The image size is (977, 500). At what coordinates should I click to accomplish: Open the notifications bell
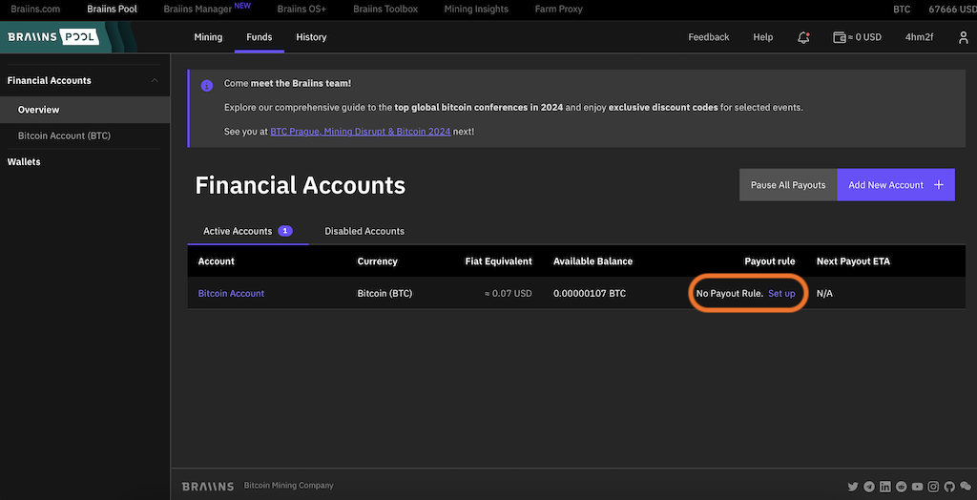pos(803,37)
